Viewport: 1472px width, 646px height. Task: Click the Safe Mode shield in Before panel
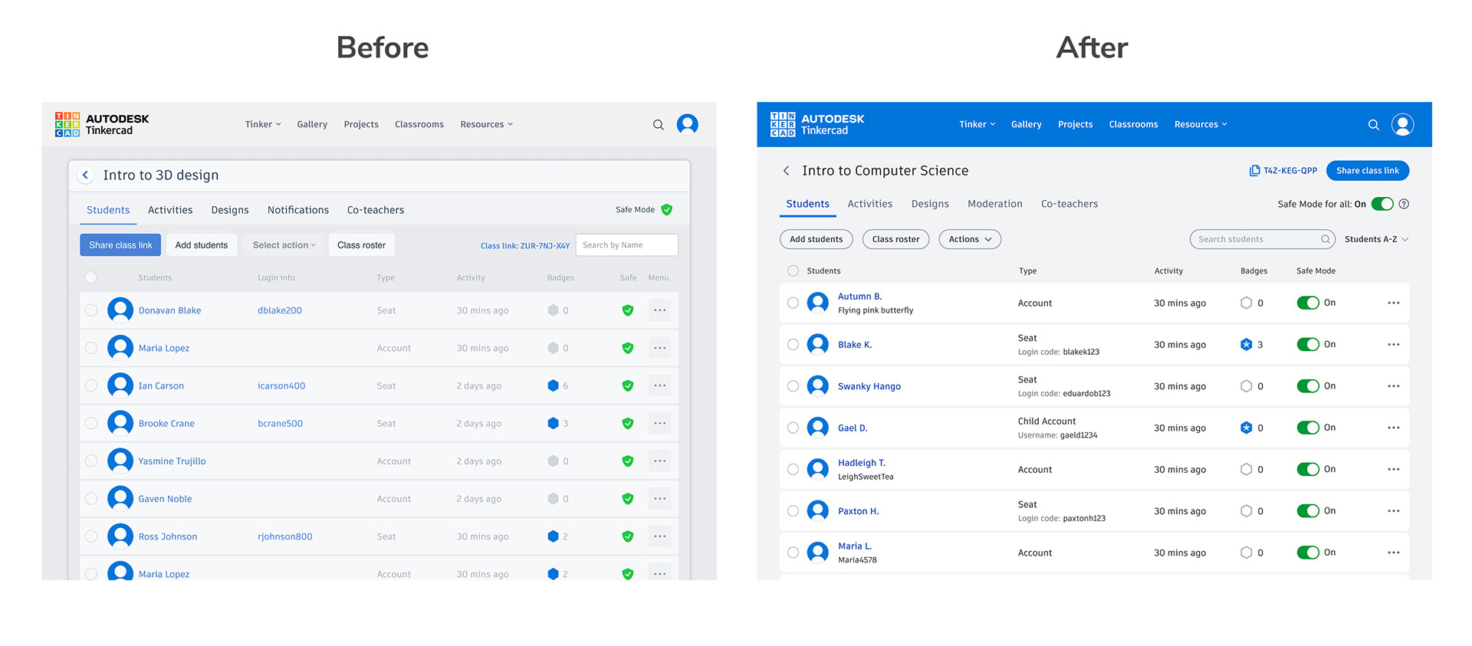tap(666, 209)
